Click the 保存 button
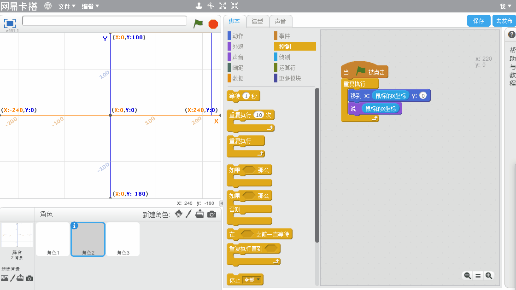 (x=478, y=21)
